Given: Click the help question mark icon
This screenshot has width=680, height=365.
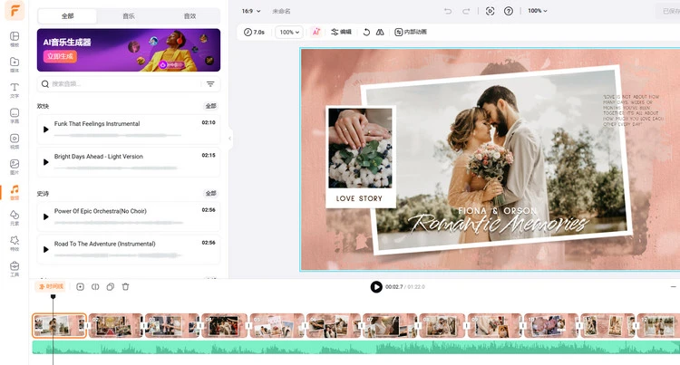Looking at the screenshot, I should [x=508, y=11].
